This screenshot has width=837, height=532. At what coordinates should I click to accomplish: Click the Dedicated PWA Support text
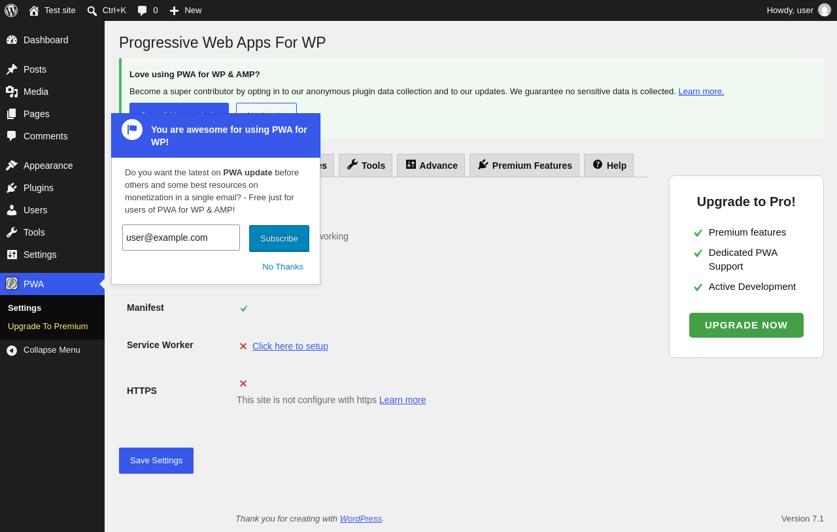[743, 259]
